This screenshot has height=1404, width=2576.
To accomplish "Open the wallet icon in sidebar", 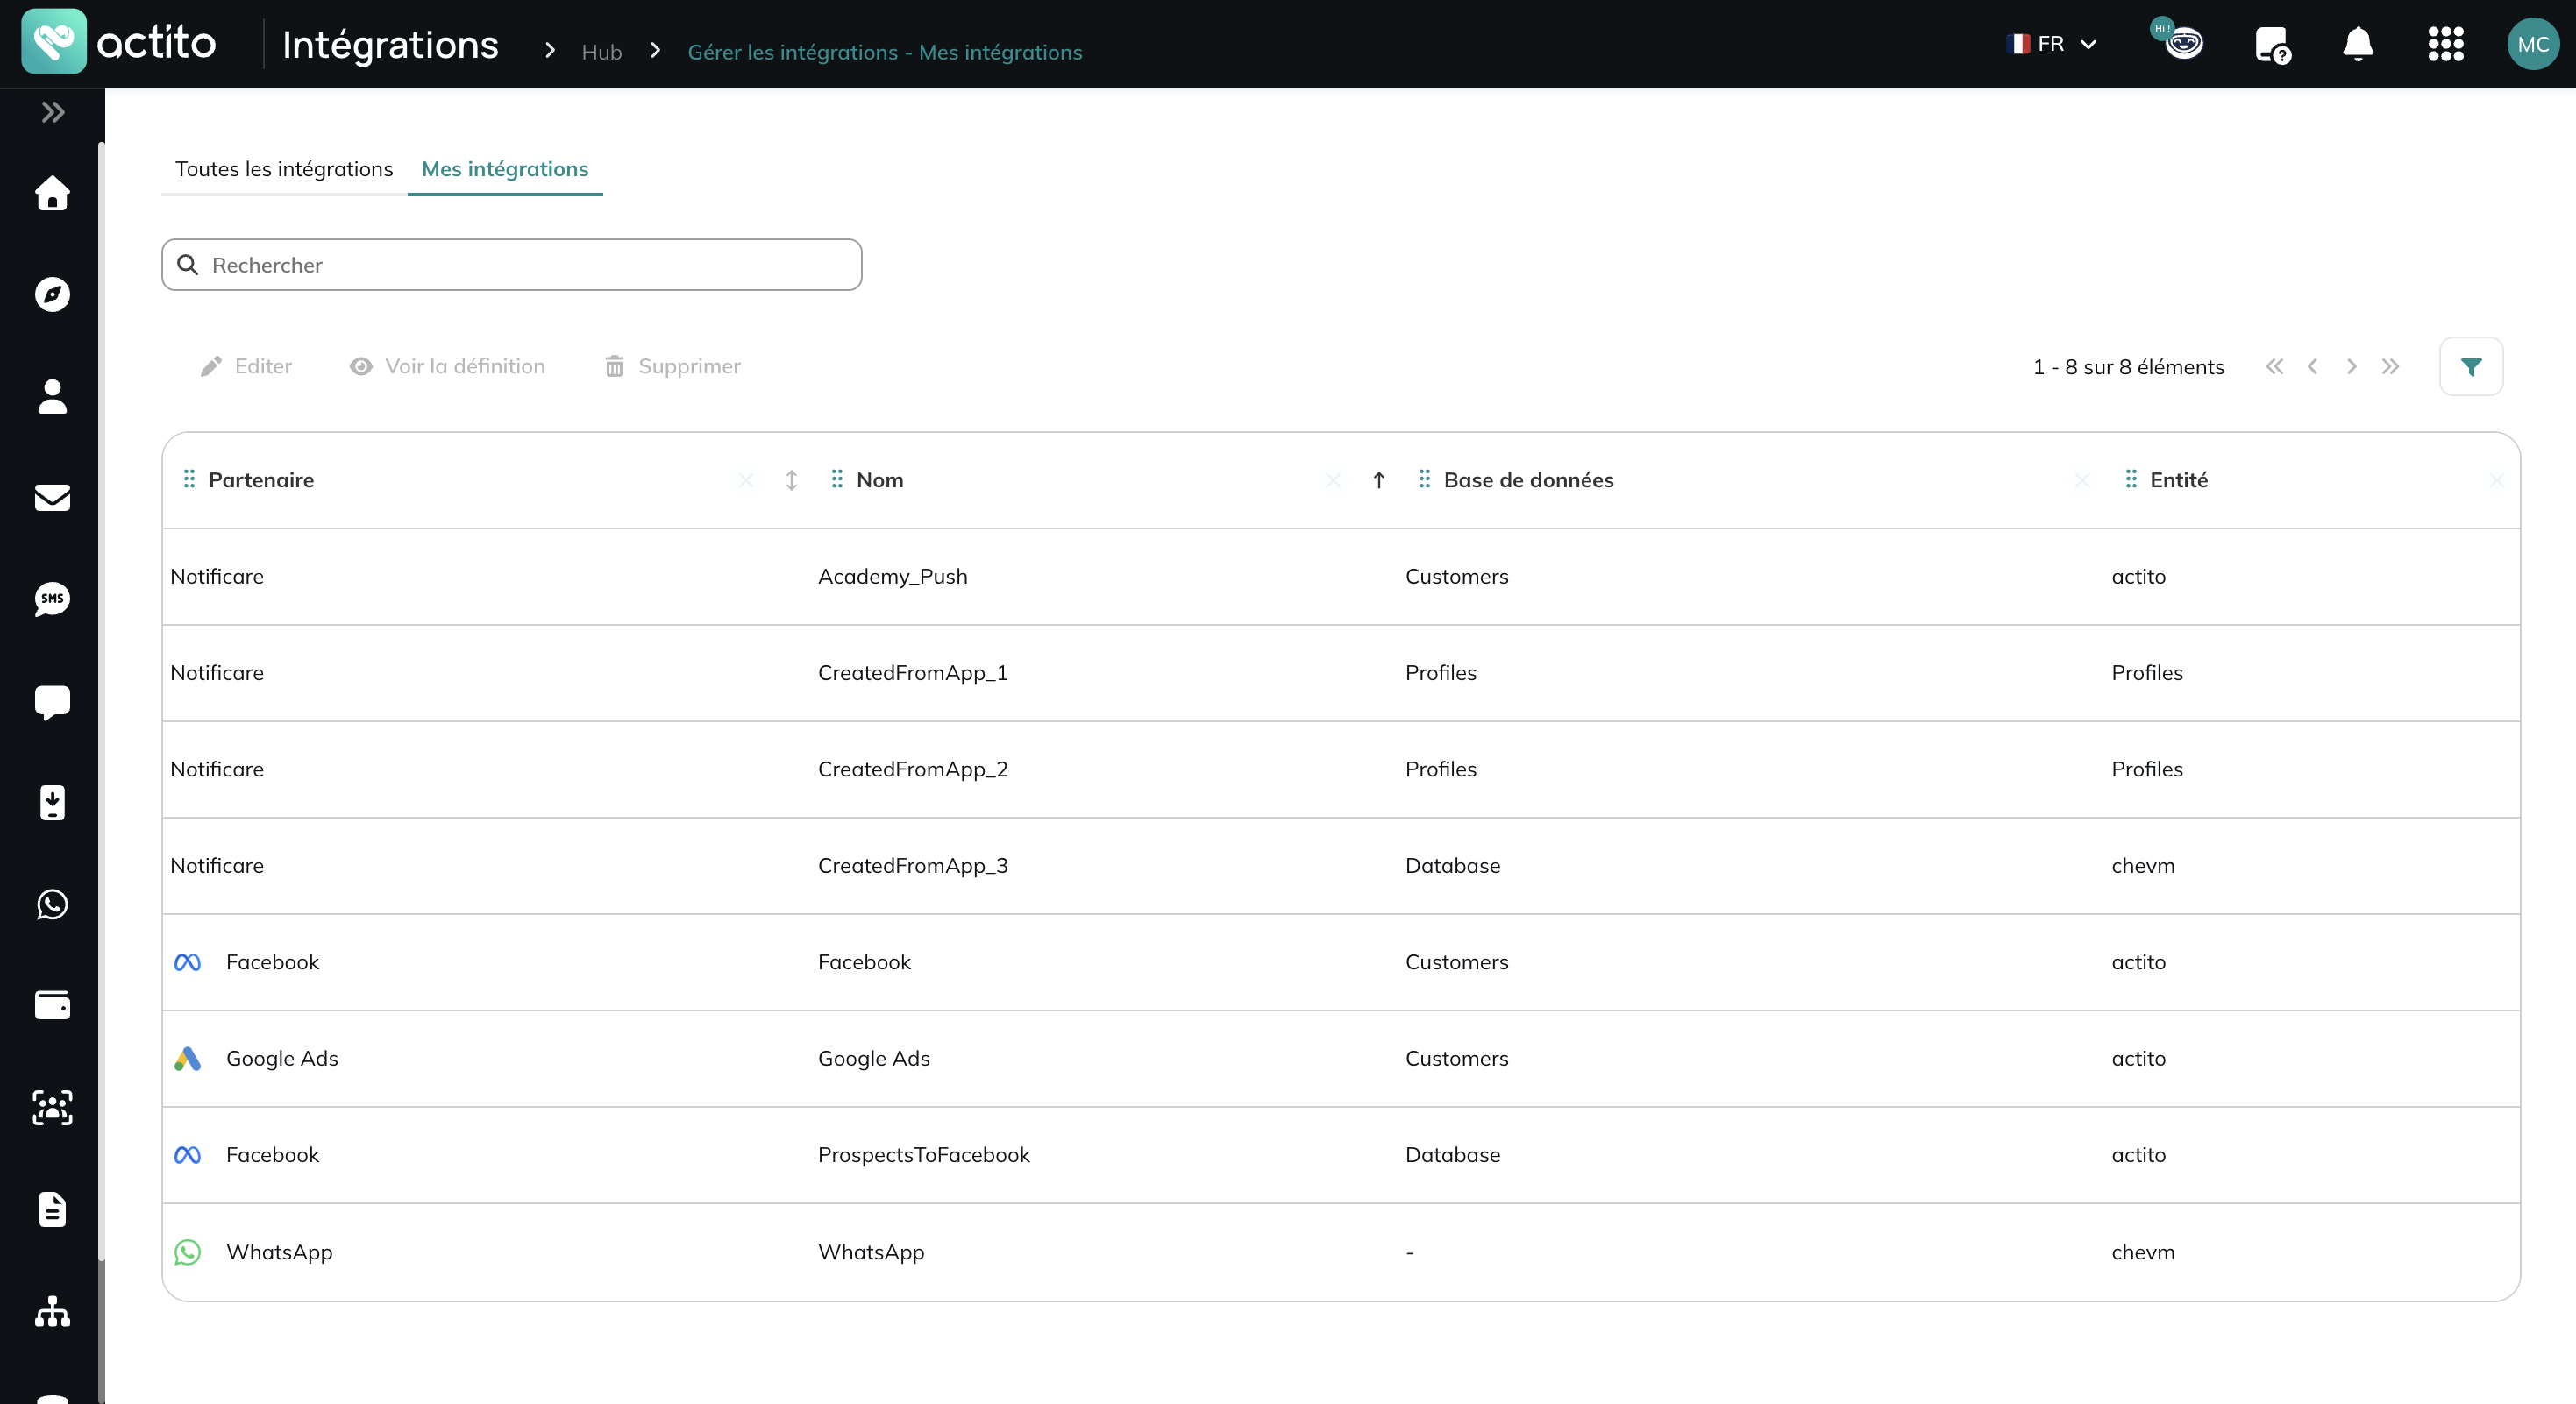I will coord(52,1005).
